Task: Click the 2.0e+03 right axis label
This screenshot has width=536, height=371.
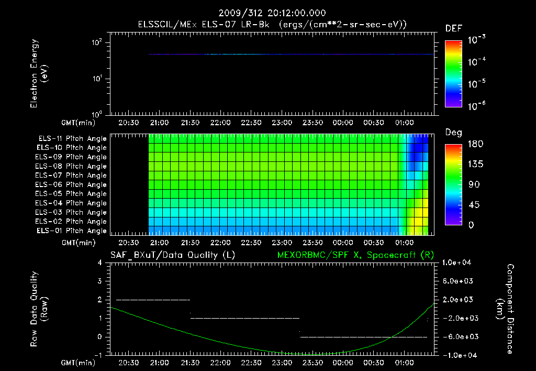Action: (457, 300)
